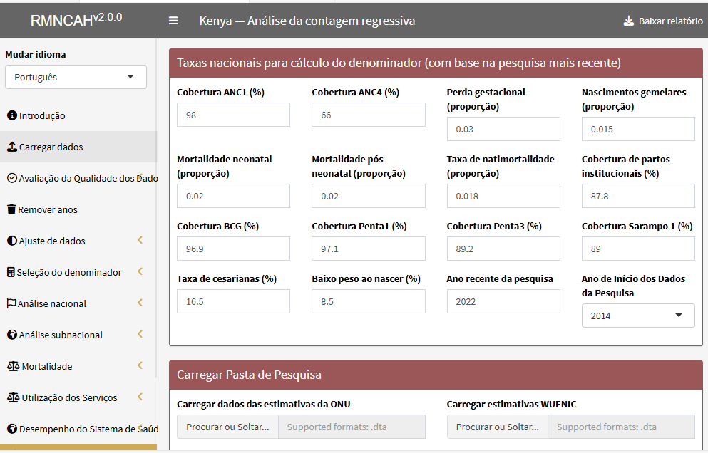Toggle the hamburger sidebar menu icon
The image size is (708, 453).
pyautogui.click(x=173, y=21)
